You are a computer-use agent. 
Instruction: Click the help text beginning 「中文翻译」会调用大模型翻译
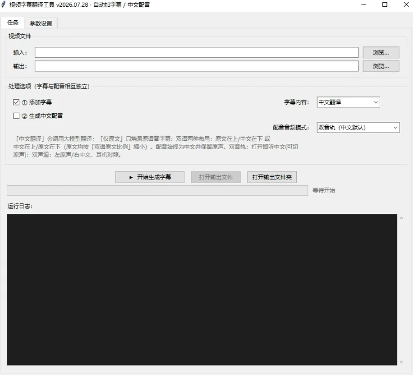click(156, 147)
